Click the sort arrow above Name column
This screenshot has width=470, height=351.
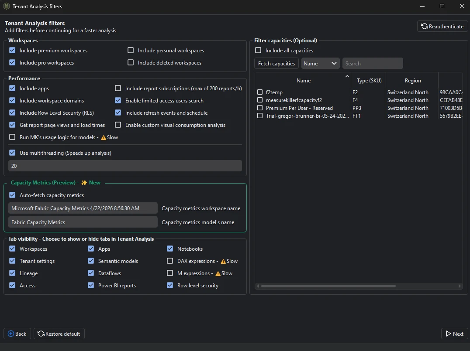tap(347, 76)
